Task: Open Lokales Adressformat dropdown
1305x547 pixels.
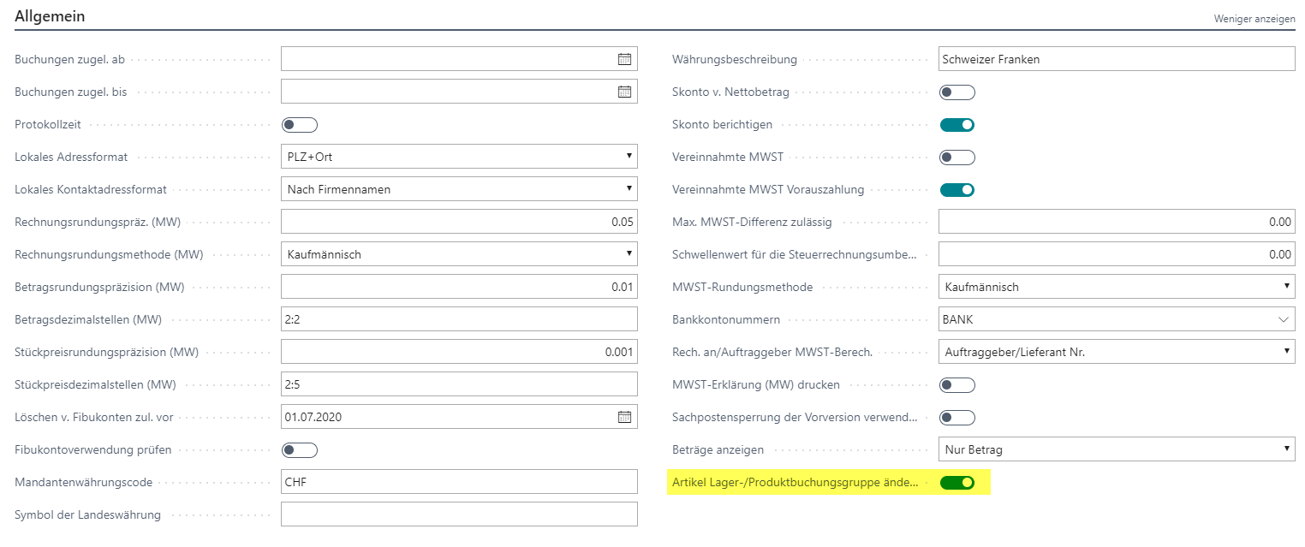Action: [x=459, y=157]
